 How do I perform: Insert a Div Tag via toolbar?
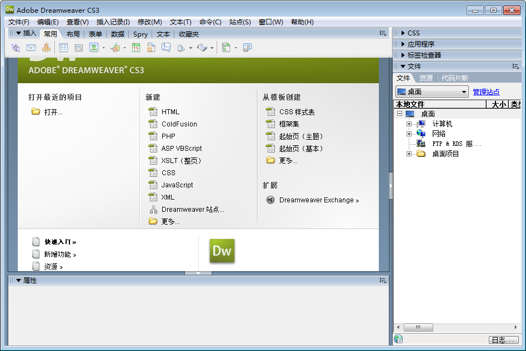[x=79, y=48]
